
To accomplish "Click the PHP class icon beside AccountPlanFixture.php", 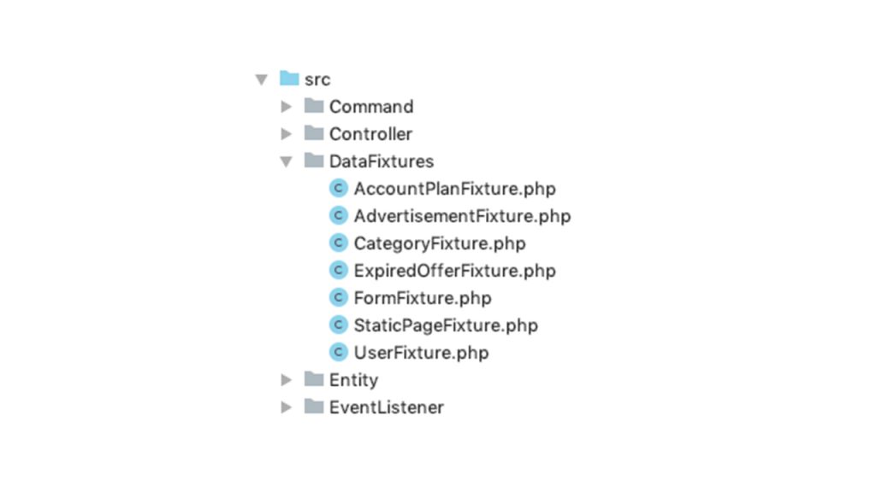I will point(339,189).
